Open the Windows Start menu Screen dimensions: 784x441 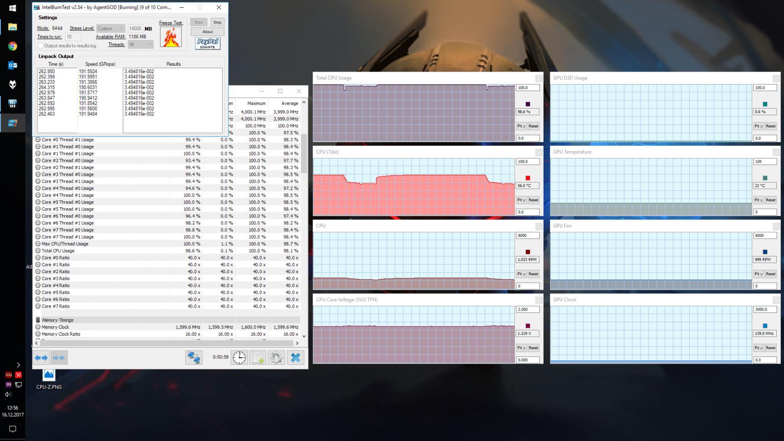pos(12,8)
